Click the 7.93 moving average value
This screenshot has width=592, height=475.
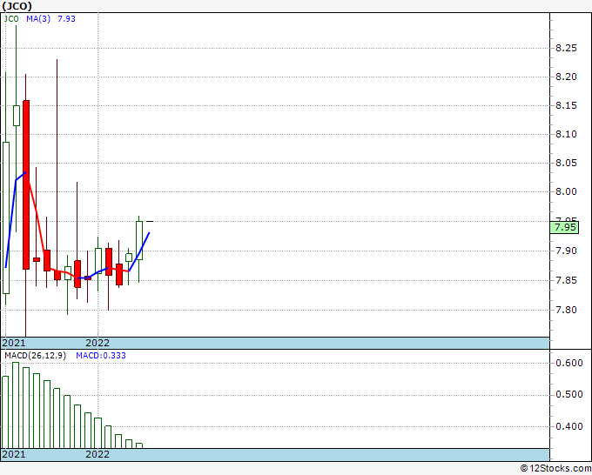(x=66, y=19)
